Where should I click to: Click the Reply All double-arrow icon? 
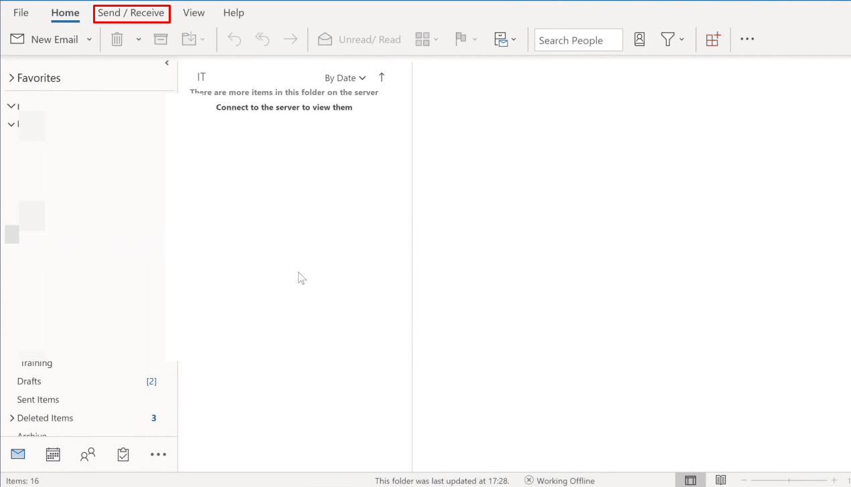coord(262,39)
